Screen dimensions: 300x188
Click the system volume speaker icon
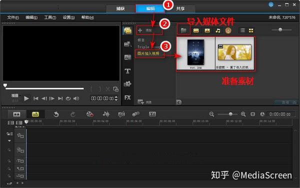[76, 98]
